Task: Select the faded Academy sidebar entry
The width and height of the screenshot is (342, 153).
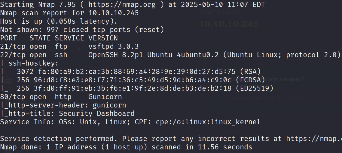Action: click(x=30, y=151)
